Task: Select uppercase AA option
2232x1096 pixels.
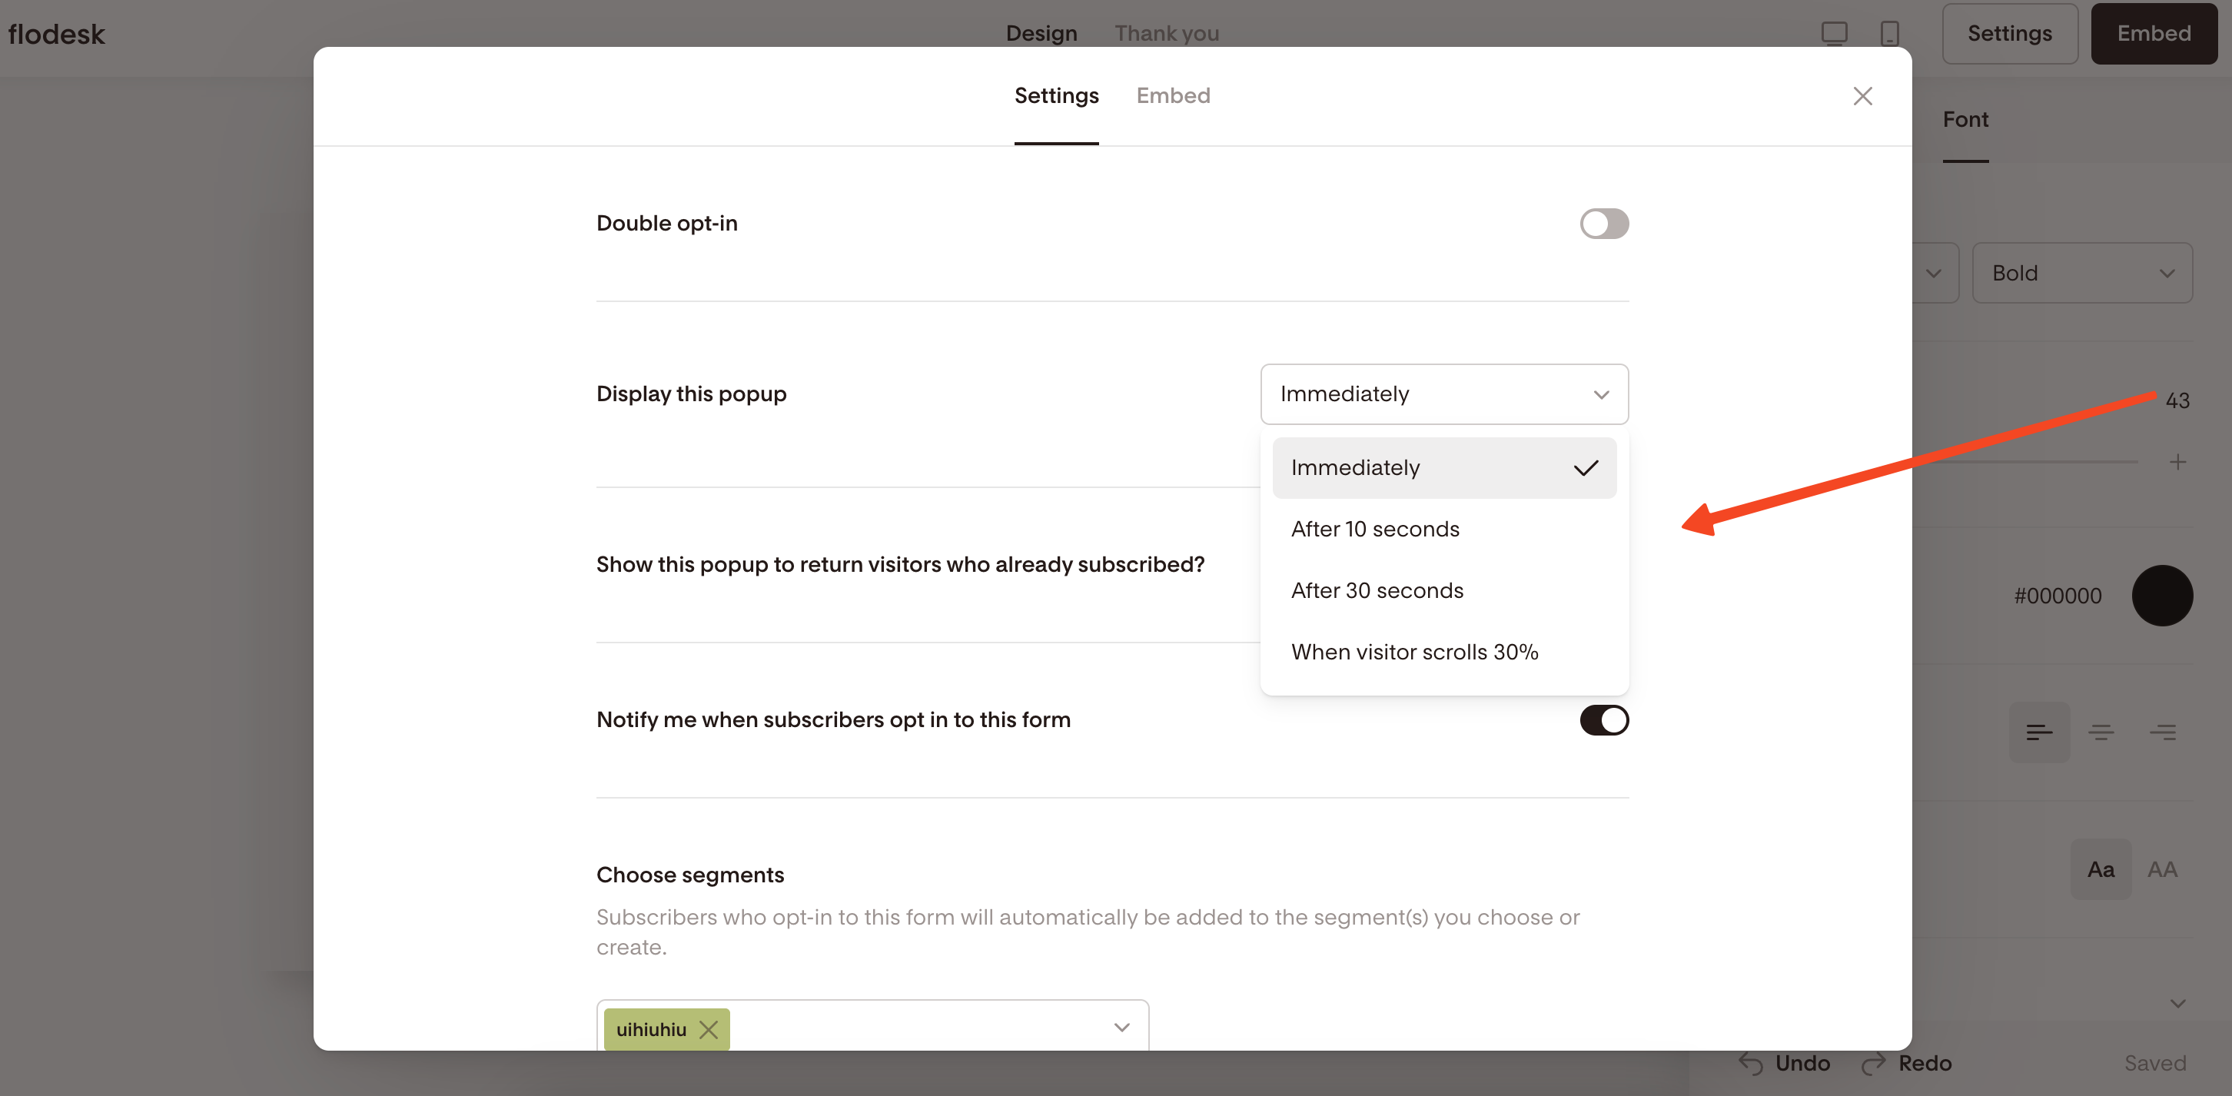Action: click(x=2162, y=869)
